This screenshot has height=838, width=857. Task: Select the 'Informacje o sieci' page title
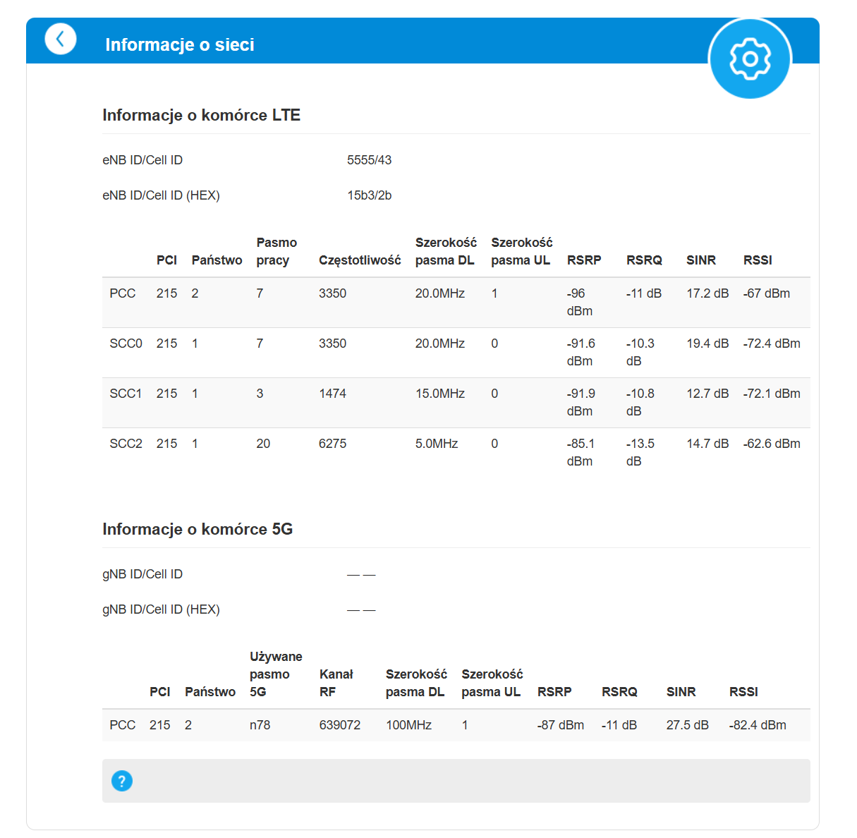[x=180, y=44]
